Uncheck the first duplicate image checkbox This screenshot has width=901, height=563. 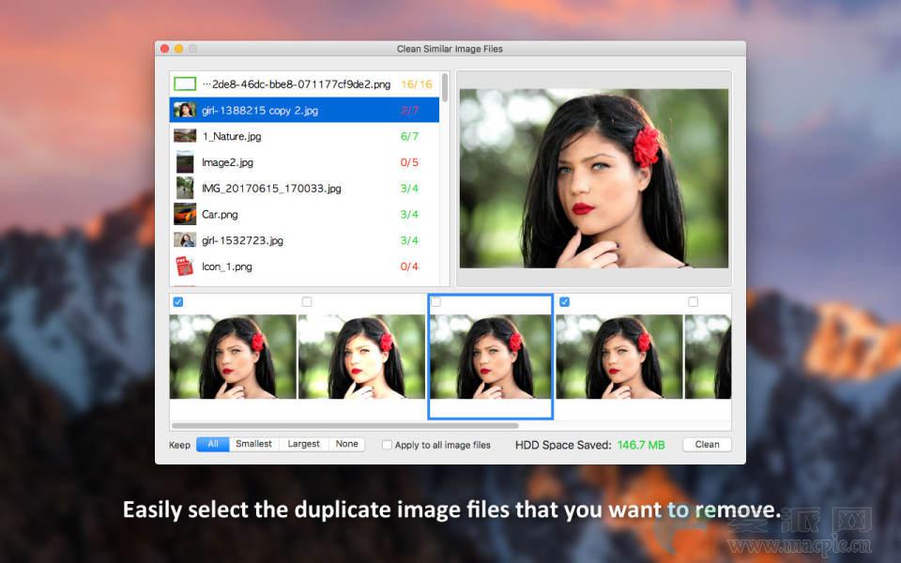[178, 302]
